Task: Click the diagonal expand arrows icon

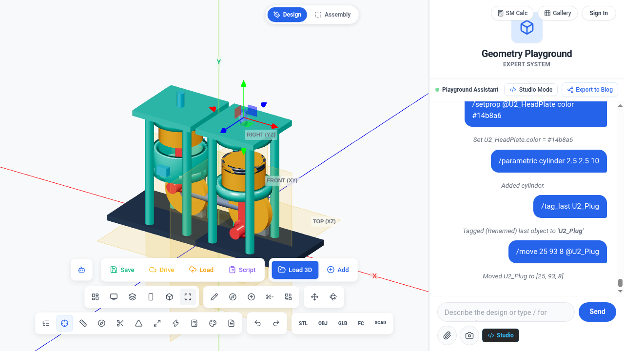Action: [157, 323]
